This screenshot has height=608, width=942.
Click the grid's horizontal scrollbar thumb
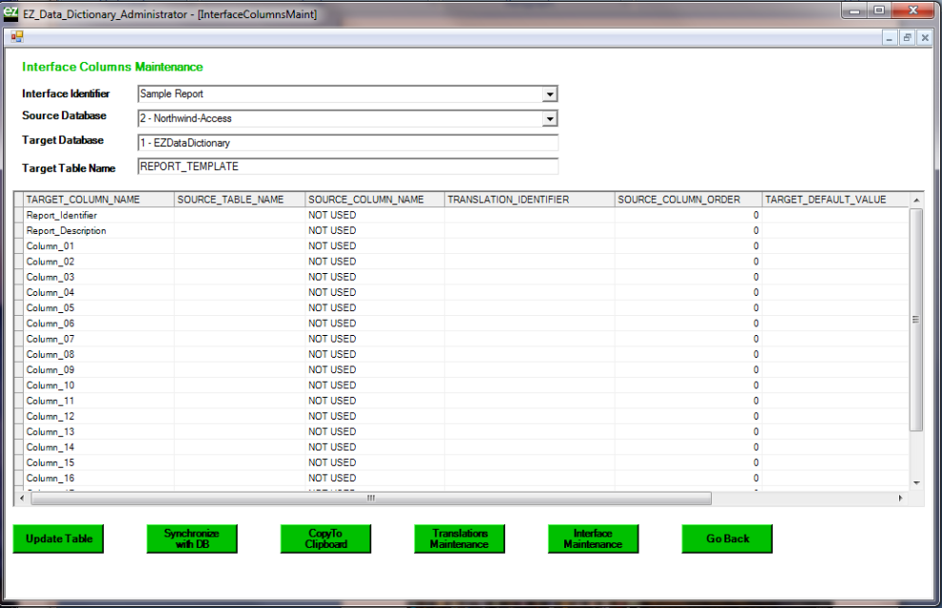click(371, 499)
